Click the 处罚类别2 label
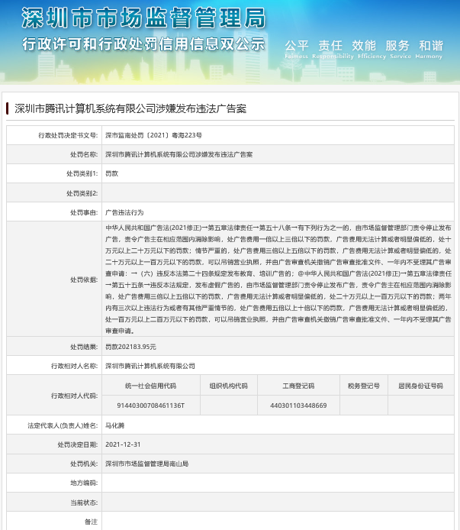Viewport: 460px width, 530px height. point(82,193)
